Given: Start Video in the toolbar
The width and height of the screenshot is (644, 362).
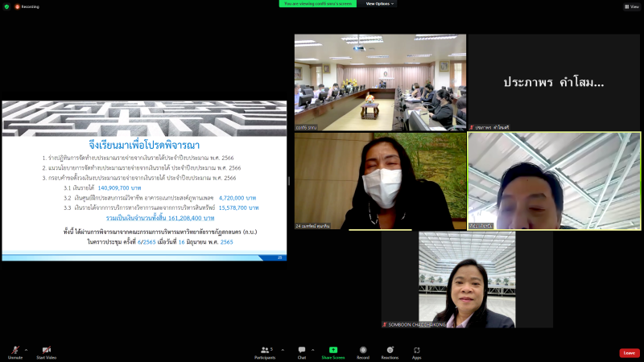Looking at the screenshot, I should click(47, 352).
